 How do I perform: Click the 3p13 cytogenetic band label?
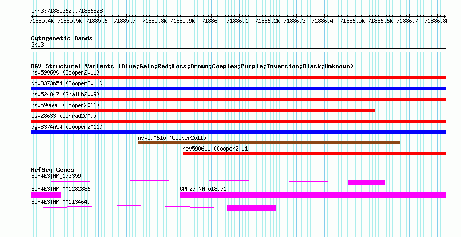37,45
